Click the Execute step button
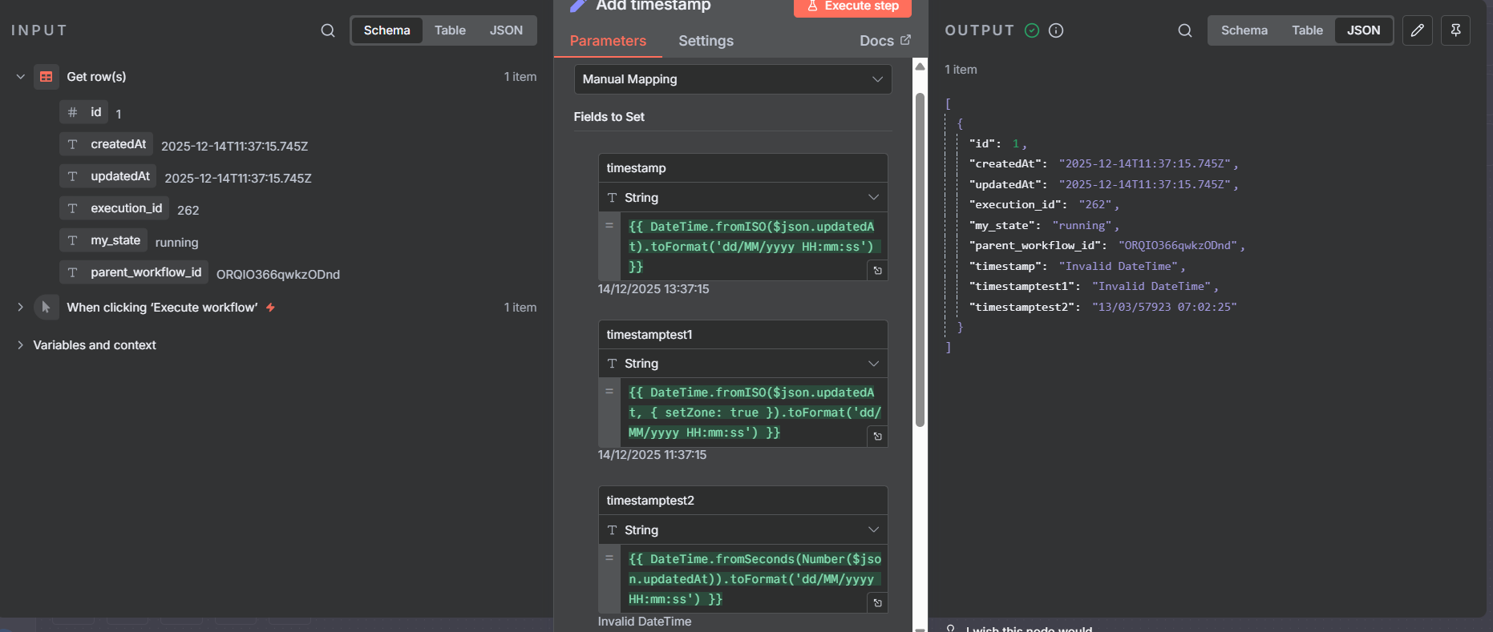Viewport: 1493px width, 632px height. (x=852, y=6)
